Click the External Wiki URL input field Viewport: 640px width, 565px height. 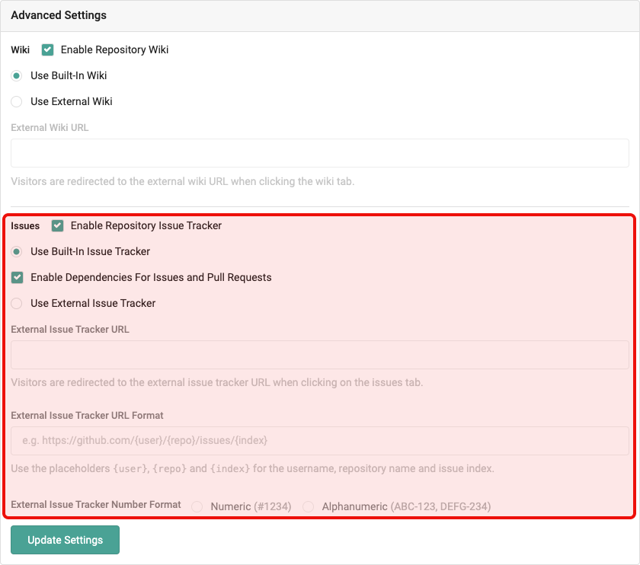319,153
